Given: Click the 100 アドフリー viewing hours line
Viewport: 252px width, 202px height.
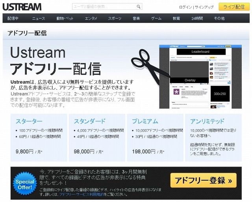Looking at the screenshot, I should (x=41, y=130).
